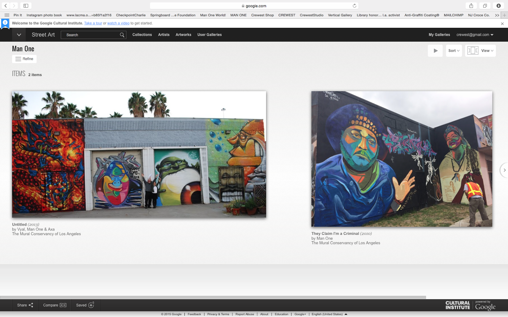Open a new tab with plus icon
This screenshot has width=508, height=317.
pos(505,15)
